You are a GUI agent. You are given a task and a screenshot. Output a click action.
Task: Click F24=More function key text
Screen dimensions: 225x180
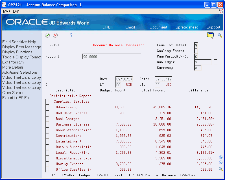(187, 175)
